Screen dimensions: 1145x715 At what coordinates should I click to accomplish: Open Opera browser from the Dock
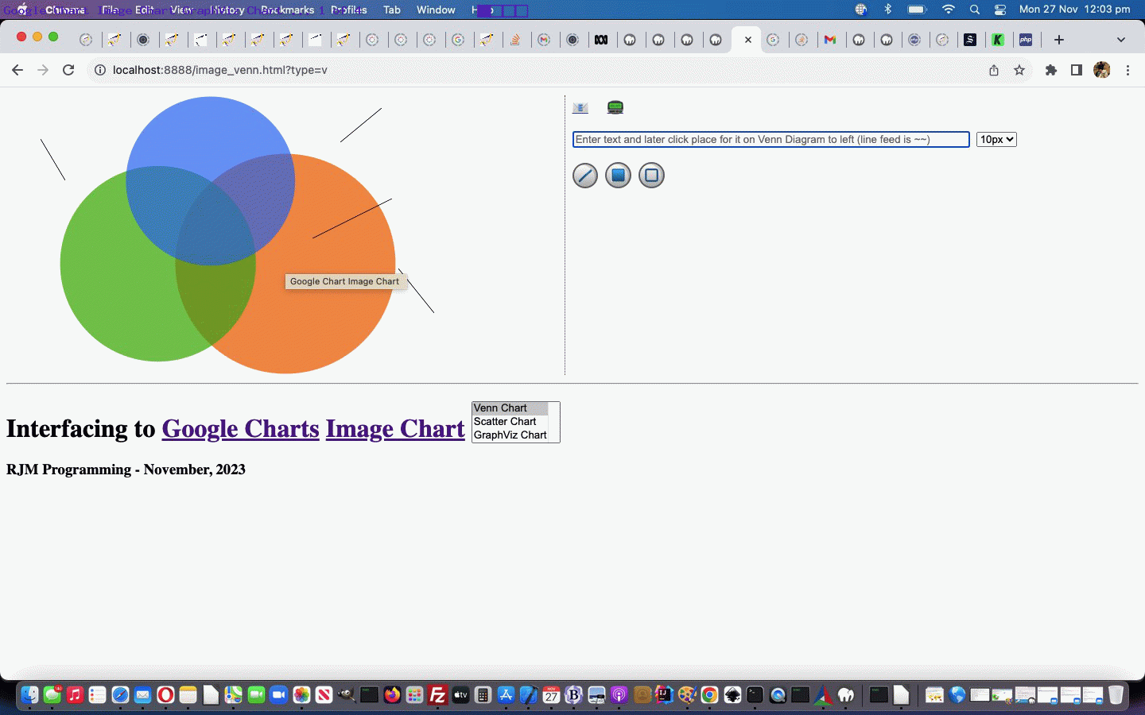(165, 695)
